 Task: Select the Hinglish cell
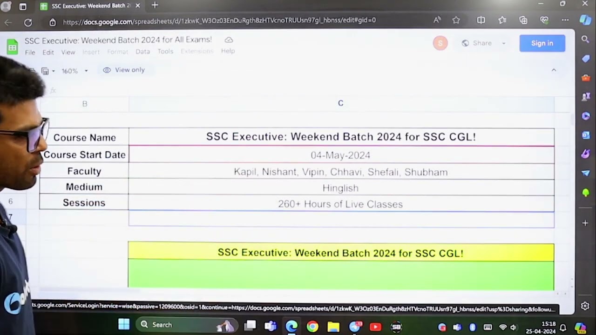(341, 188)
